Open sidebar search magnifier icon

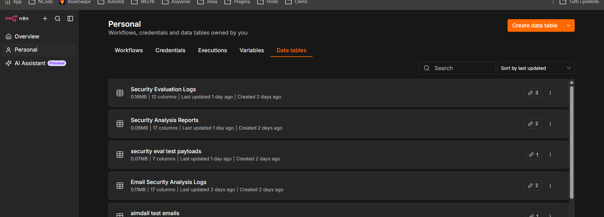coord(58,19)
